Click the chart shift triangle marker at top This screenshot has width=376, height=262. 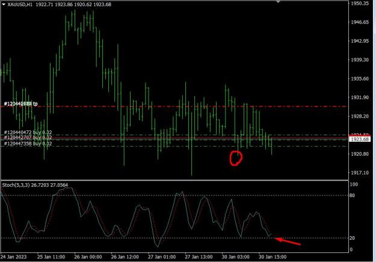click(x=278, y=2)
